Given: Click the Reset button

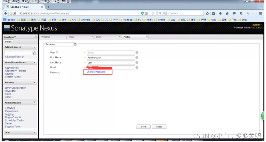Looking at the screenshot, I should pyautogui.click(x=159, y=127).
